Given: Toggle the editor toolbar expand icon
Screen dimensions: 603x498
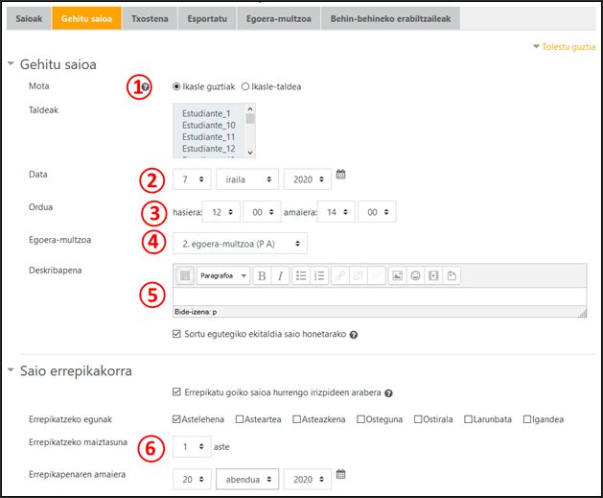Looking at the screenshot, I should [x=186, y=276].
